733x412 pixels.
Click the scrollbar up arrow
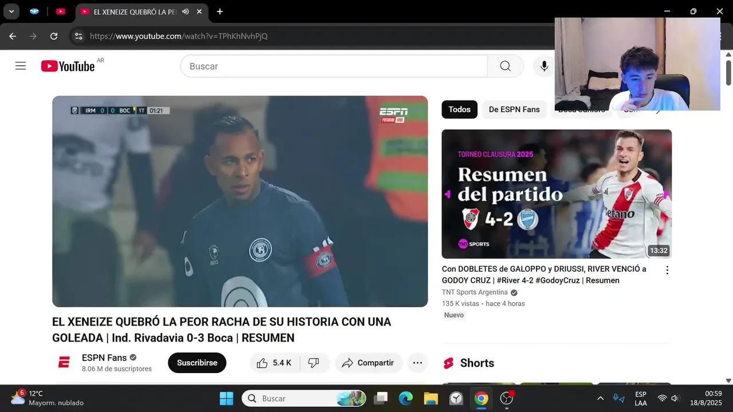coord(728,54)
